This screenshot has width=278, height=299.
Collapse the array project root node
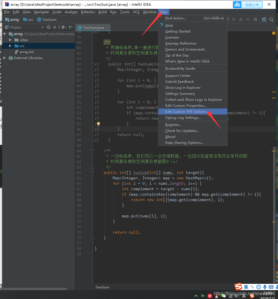point(4,34)
